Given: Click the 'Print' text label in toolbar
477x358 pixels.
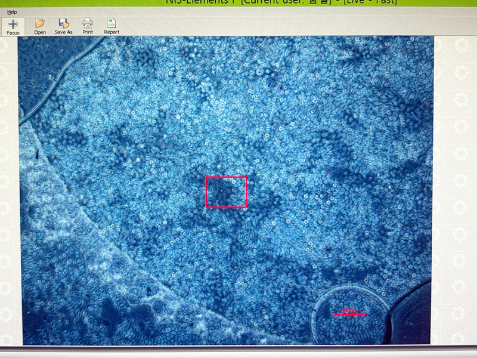Looking at the screenshot, I should pos(88,32).
